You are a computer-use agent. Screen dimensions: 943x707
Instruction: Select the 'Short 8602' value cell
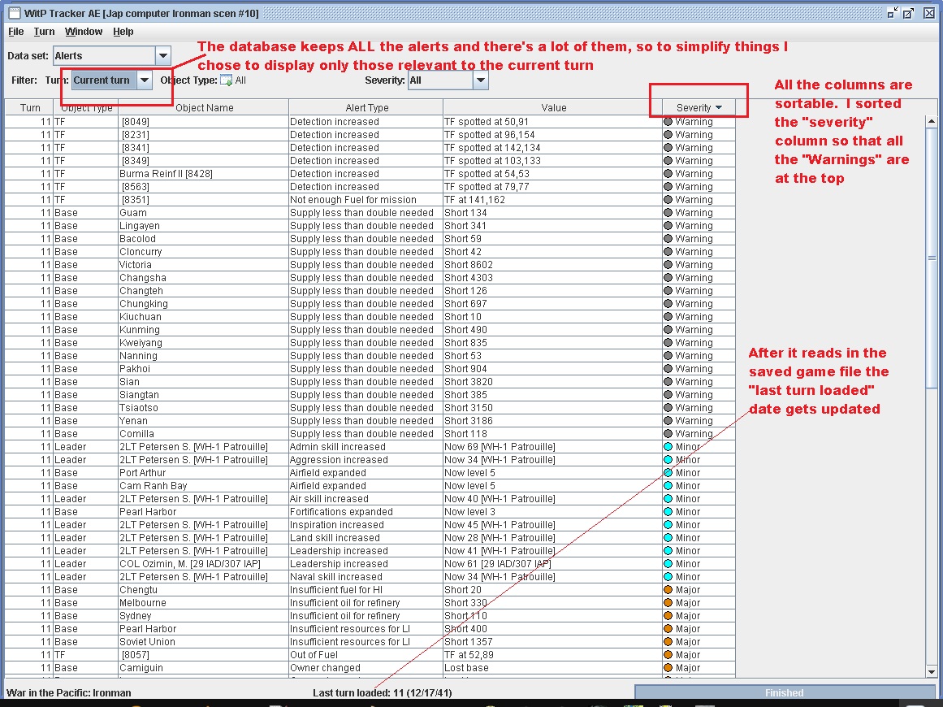tap(552, 265)
